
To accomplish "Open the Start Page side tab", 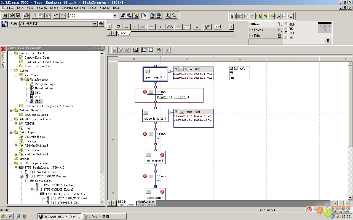I will pos(3,58).
